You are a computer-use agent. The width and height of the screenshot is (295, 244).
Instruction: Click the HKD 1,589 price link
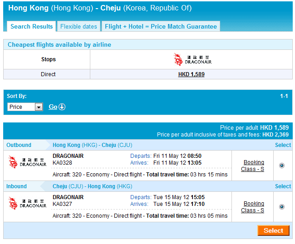191,74
